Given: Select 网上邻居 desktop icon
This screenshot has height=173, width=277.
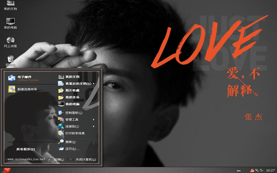Looking at the screenshot, I should point(11,42).
